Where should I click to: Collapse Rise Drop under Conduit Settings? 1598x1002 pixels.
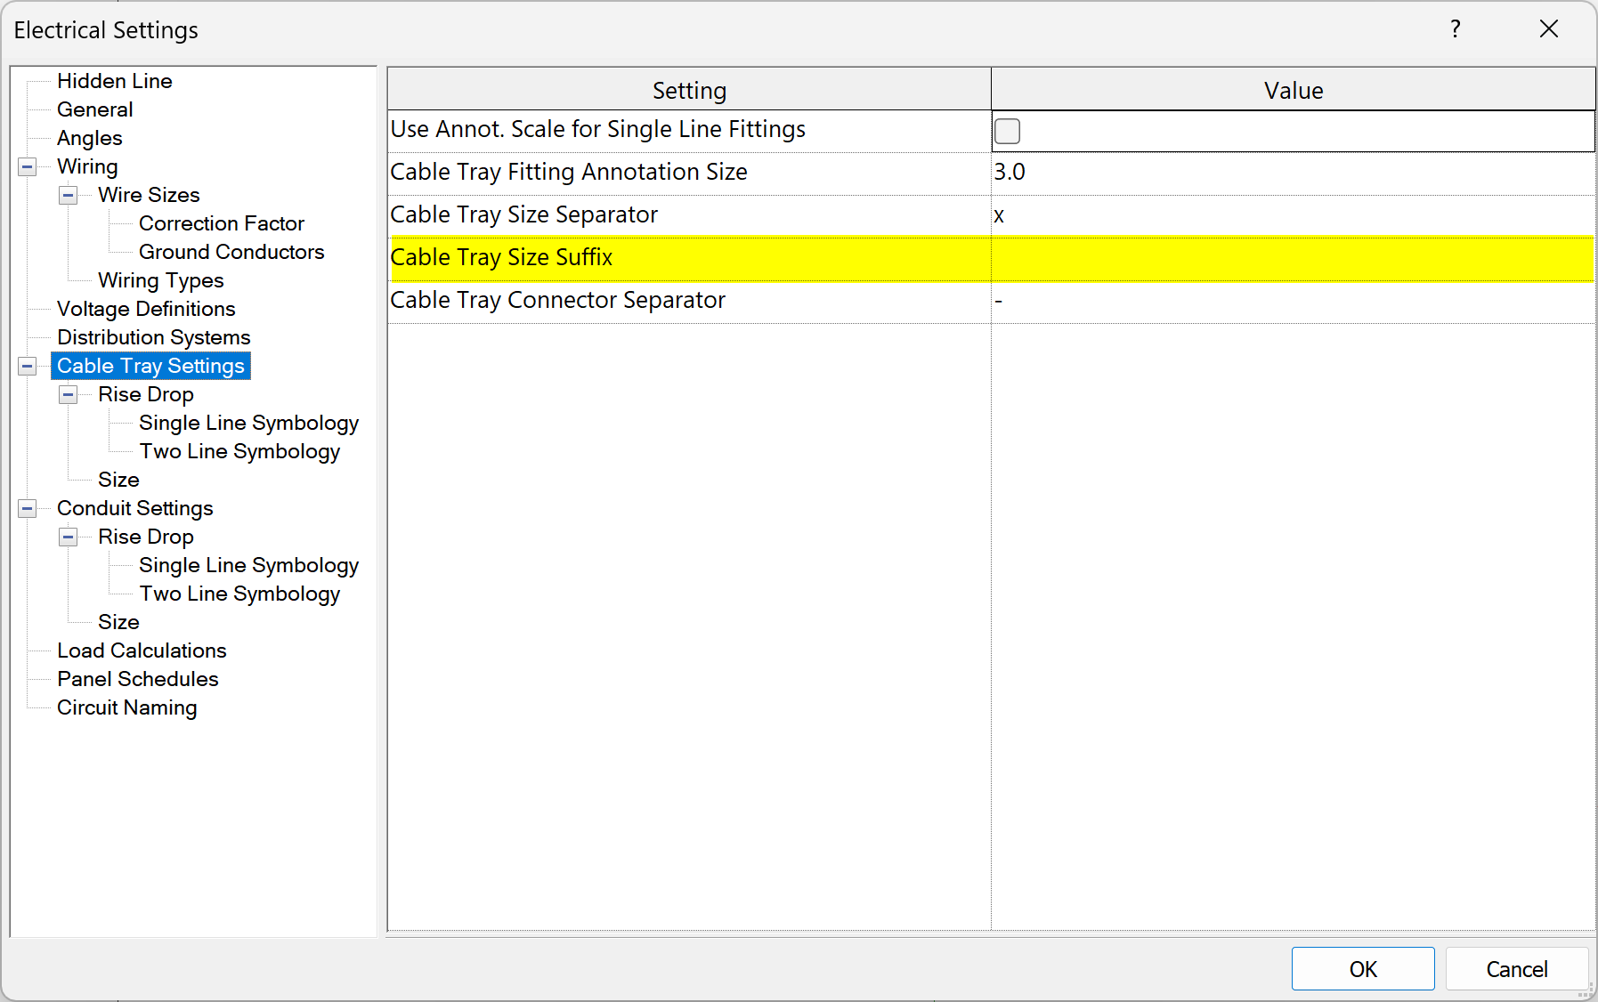click(69, 537)
